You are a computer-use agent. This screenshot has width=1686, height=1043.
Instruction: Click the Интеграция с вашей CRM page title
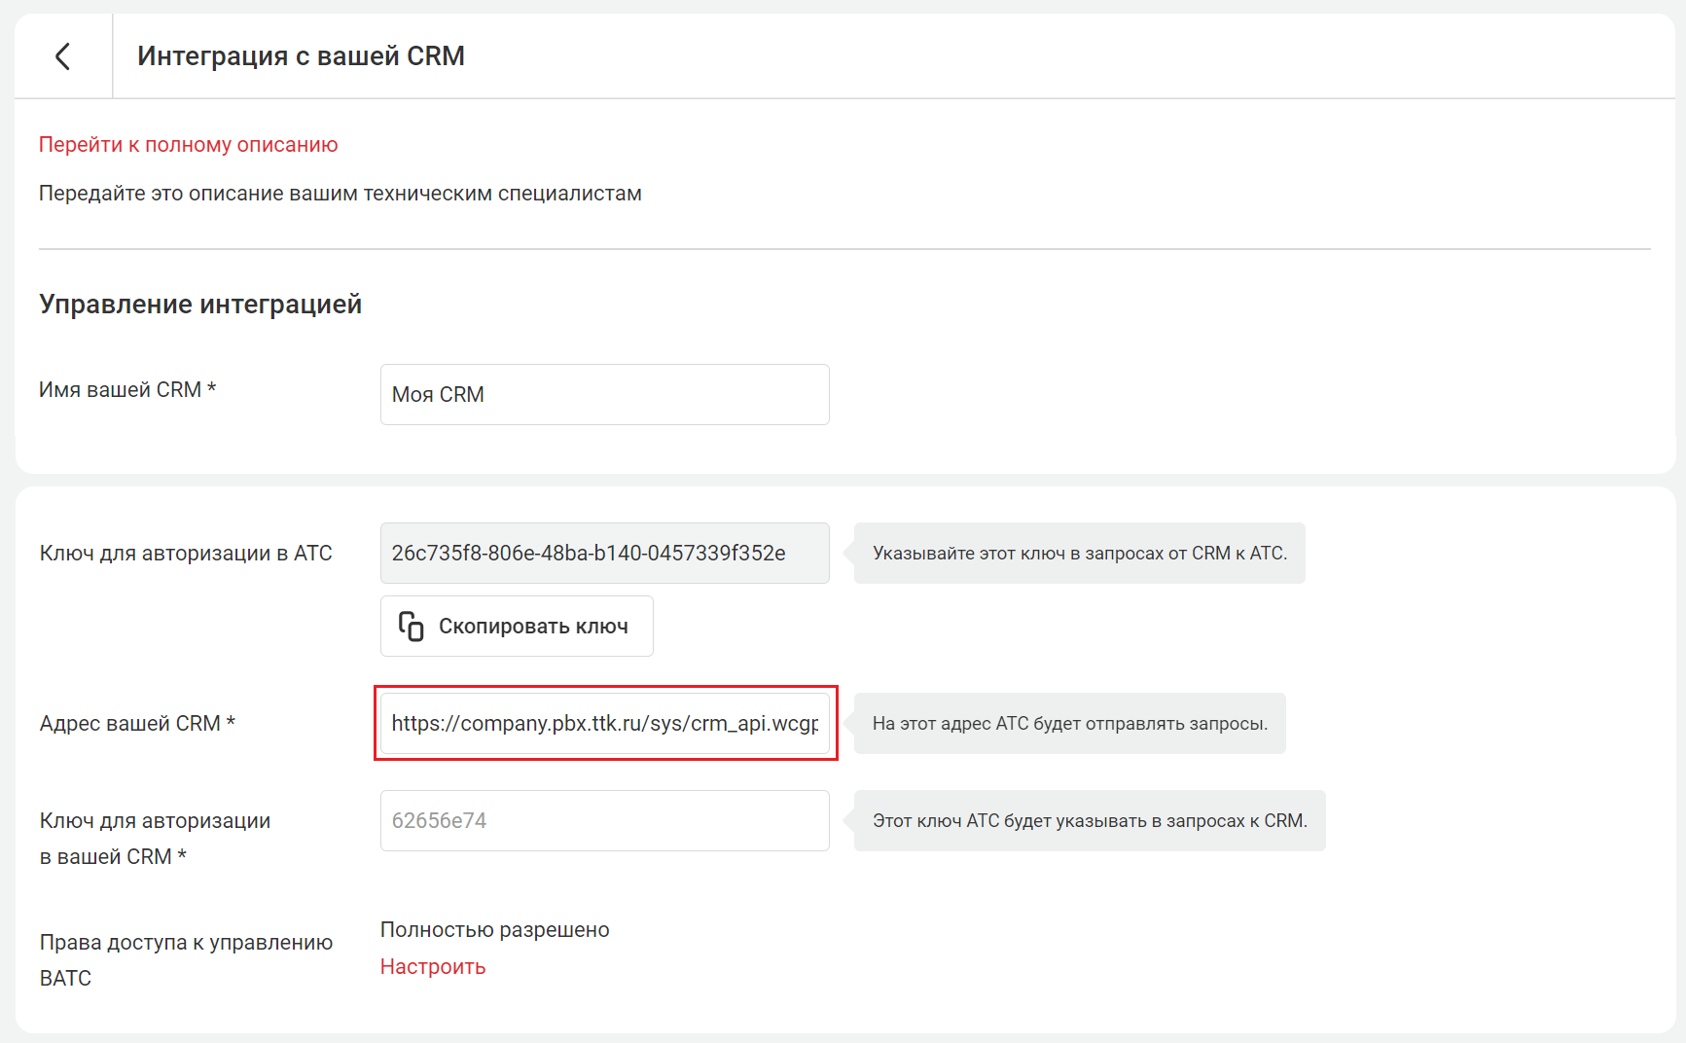pos(301,56)
